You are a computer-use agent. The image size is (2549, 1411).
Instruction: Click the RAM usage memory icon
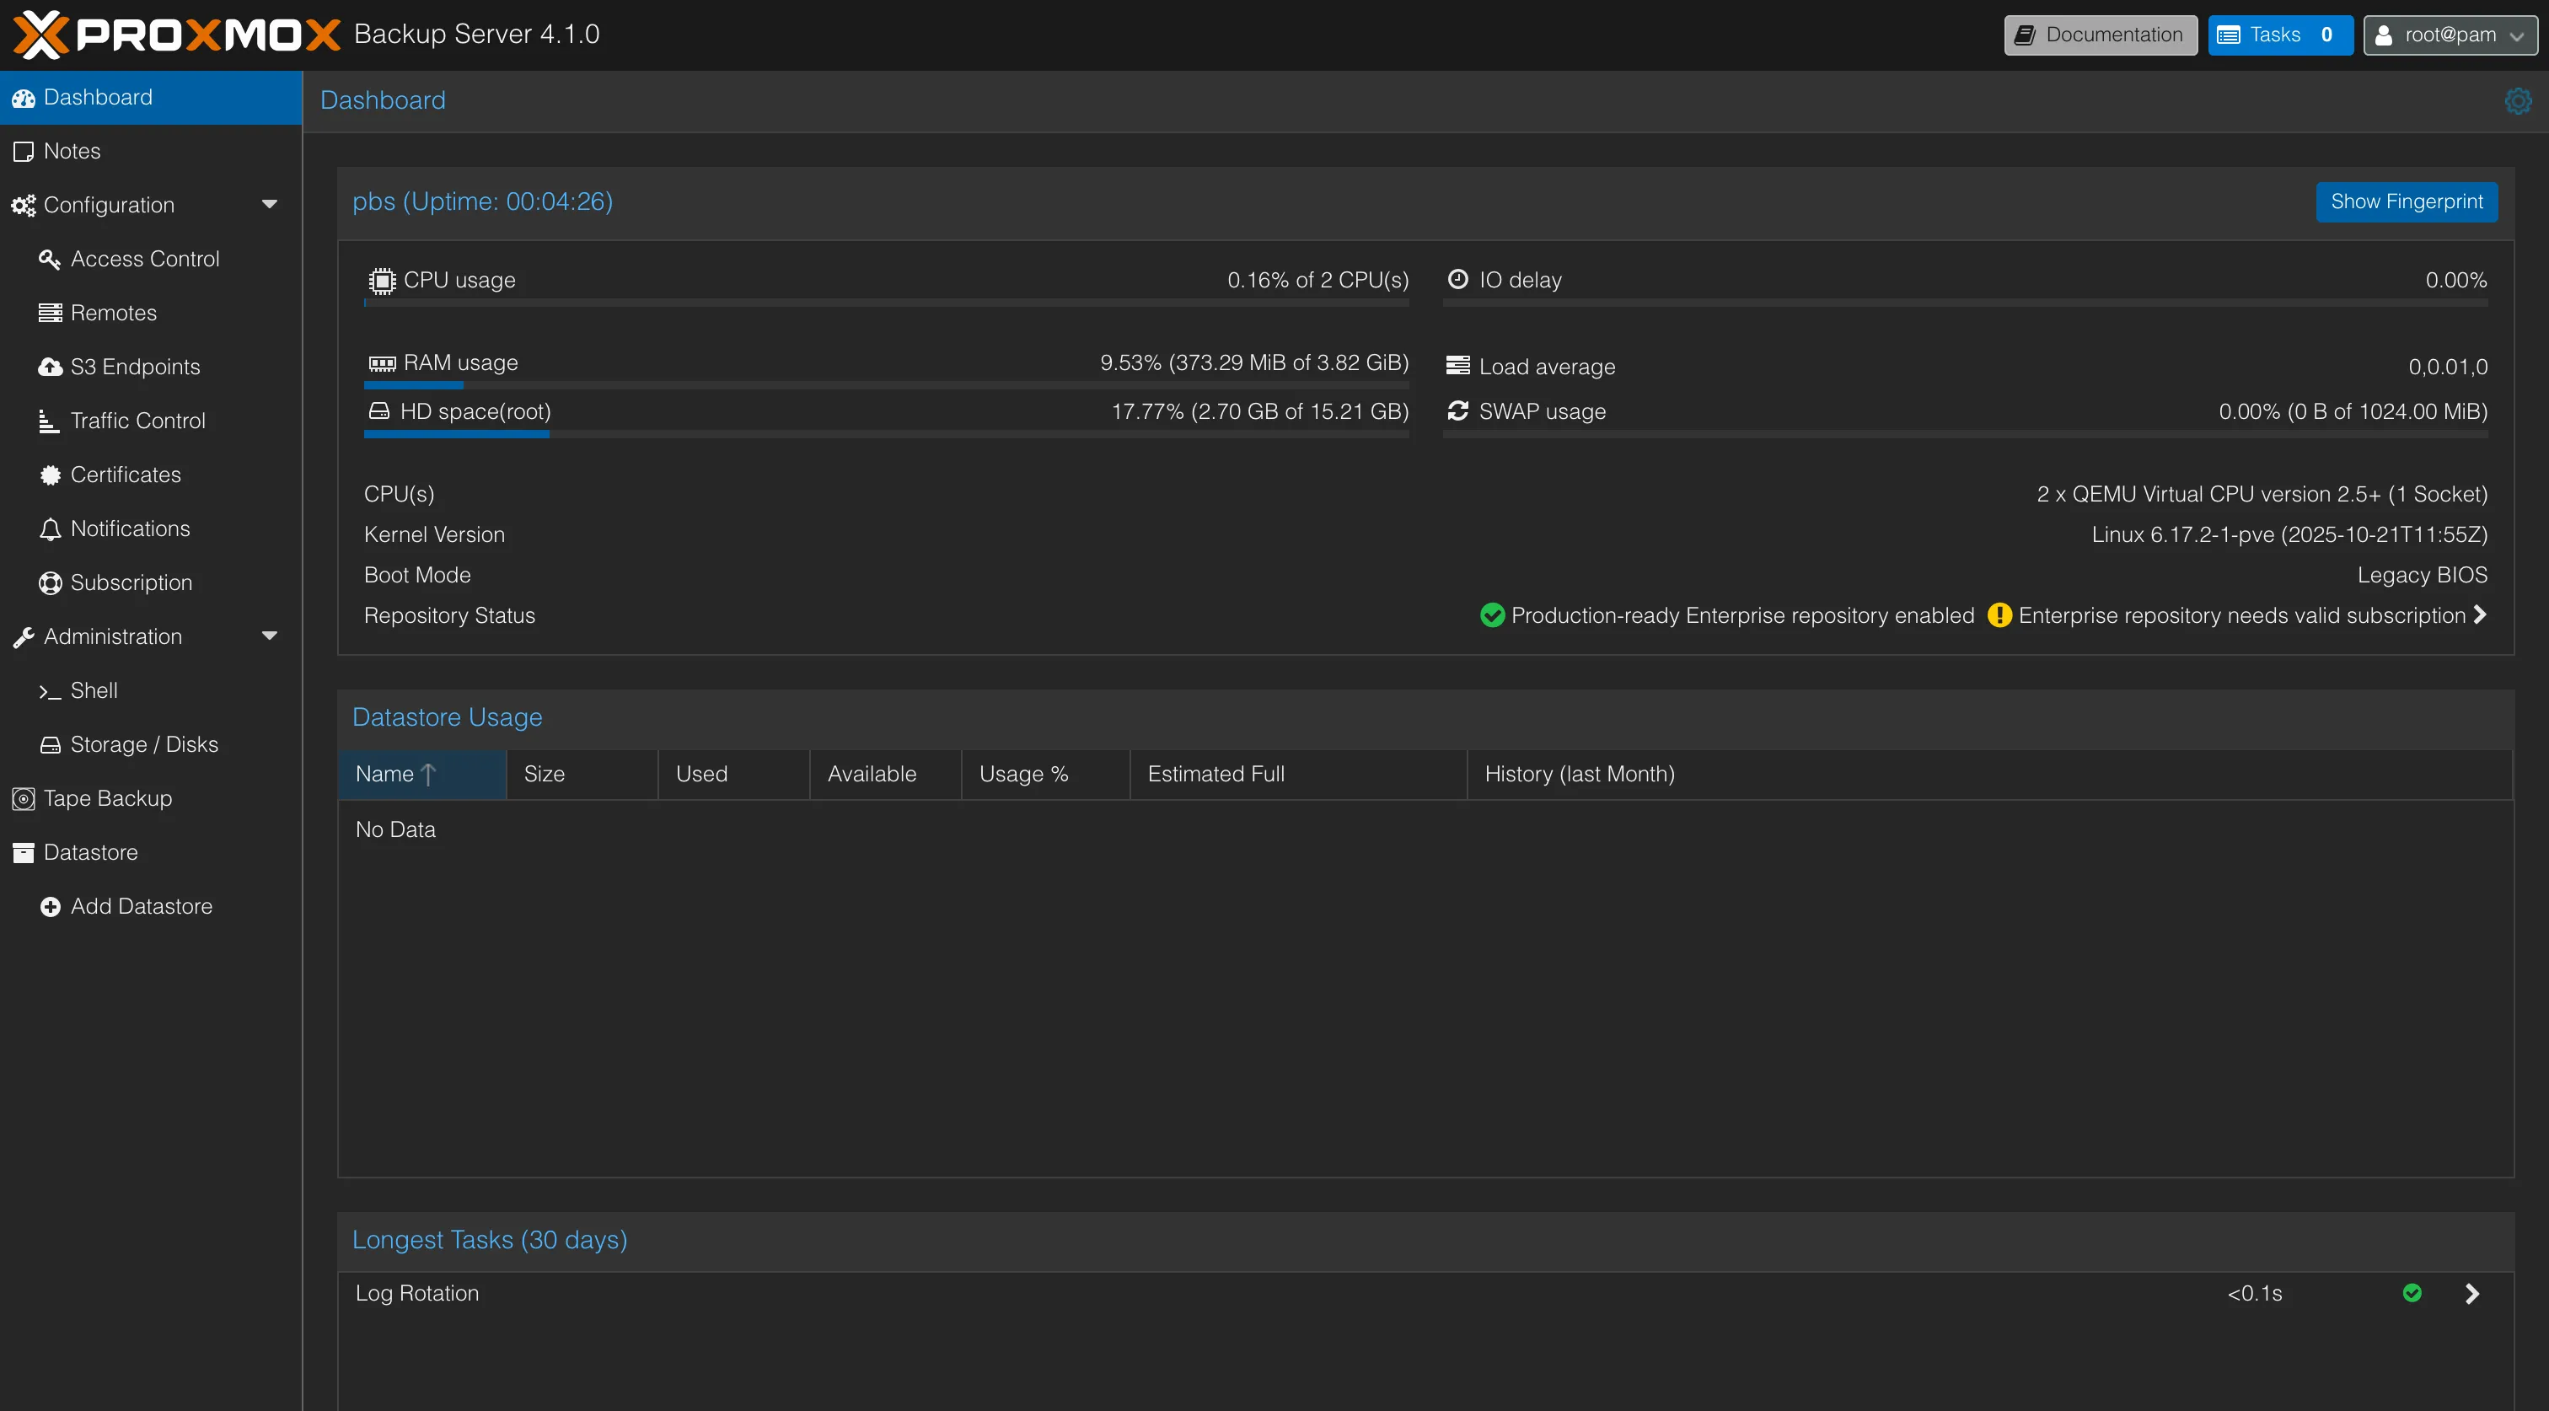pyautogui.click(x=381, y=363)
